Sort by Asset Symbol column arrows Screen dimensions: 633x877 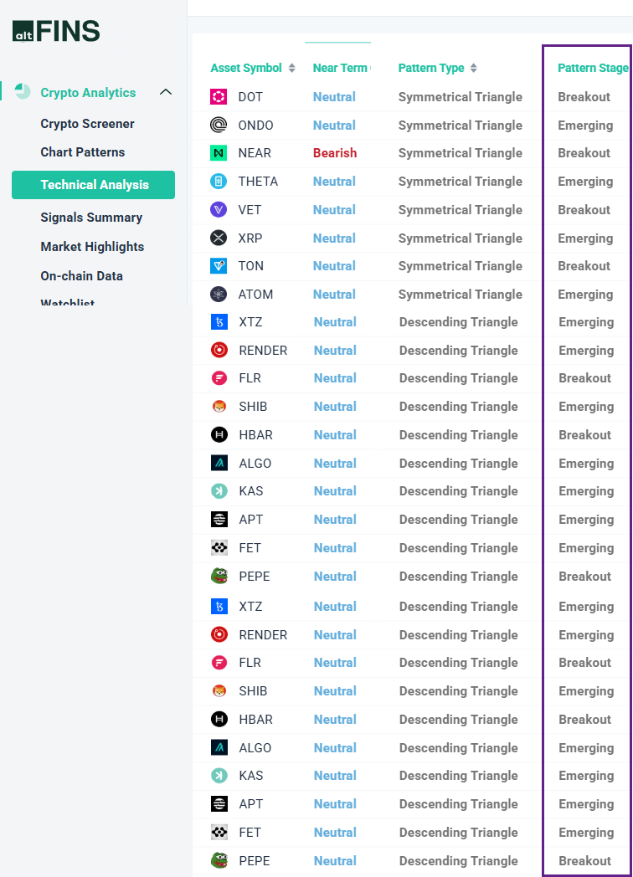[291, 69]
